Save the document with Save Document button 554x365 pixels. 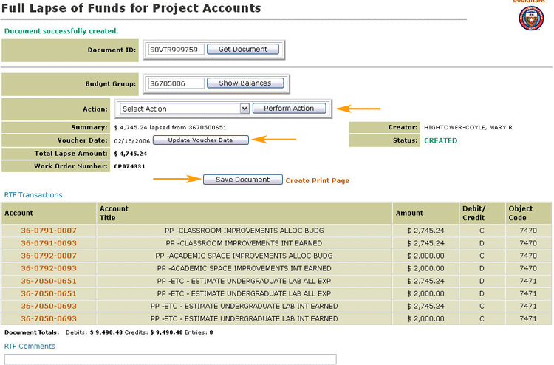click(243, 180)
